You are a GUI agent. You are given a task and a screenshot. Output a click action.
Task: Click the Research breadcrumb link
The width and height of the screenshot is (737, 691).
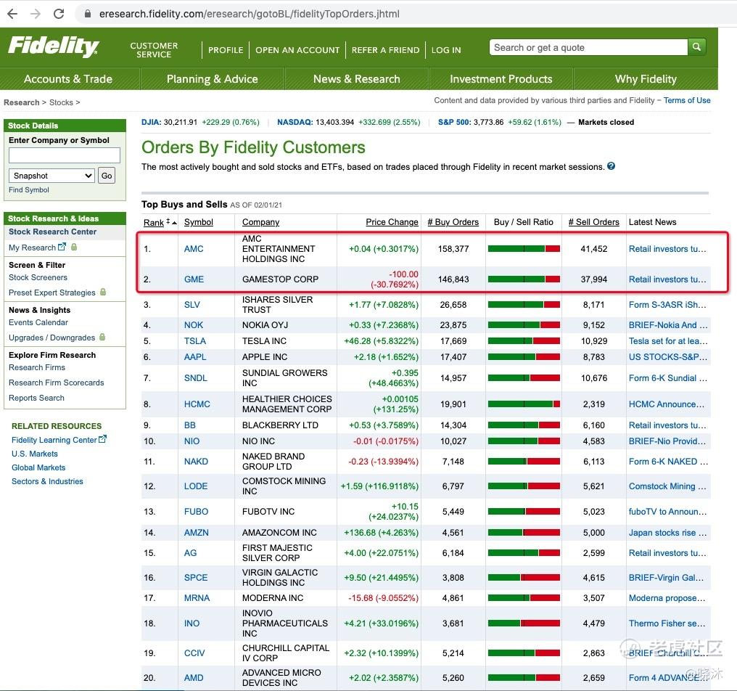(x=22, y=102)
